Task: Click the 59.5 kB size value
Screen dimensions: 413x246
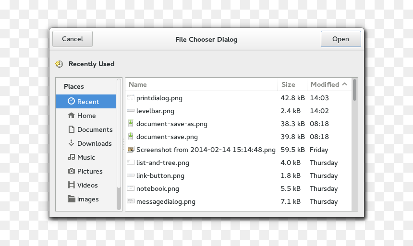Action: click(292, 150)
